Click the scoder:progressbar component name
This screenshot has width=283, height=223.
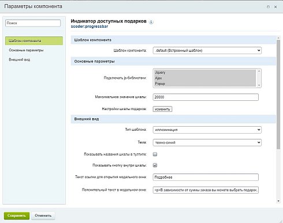90,27
